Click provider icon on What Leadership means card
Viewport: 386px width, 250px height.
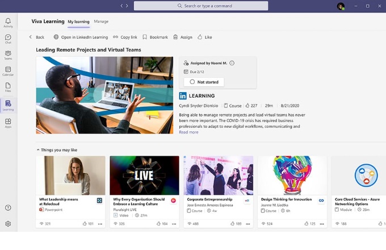point(99,201)
